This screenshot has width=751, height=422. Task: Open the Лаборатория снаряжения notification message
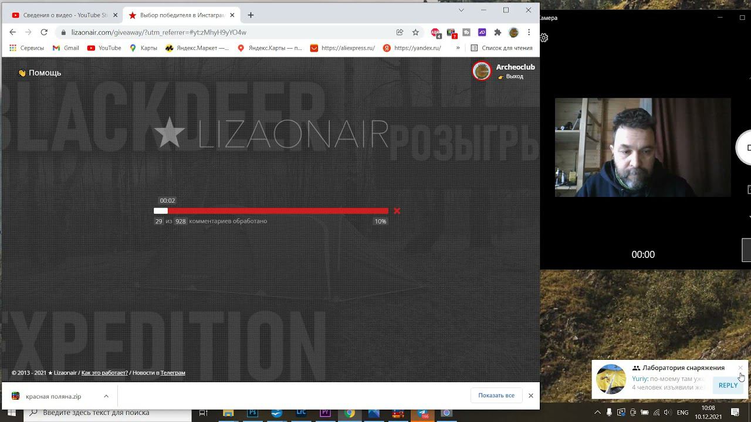(669, 379)
